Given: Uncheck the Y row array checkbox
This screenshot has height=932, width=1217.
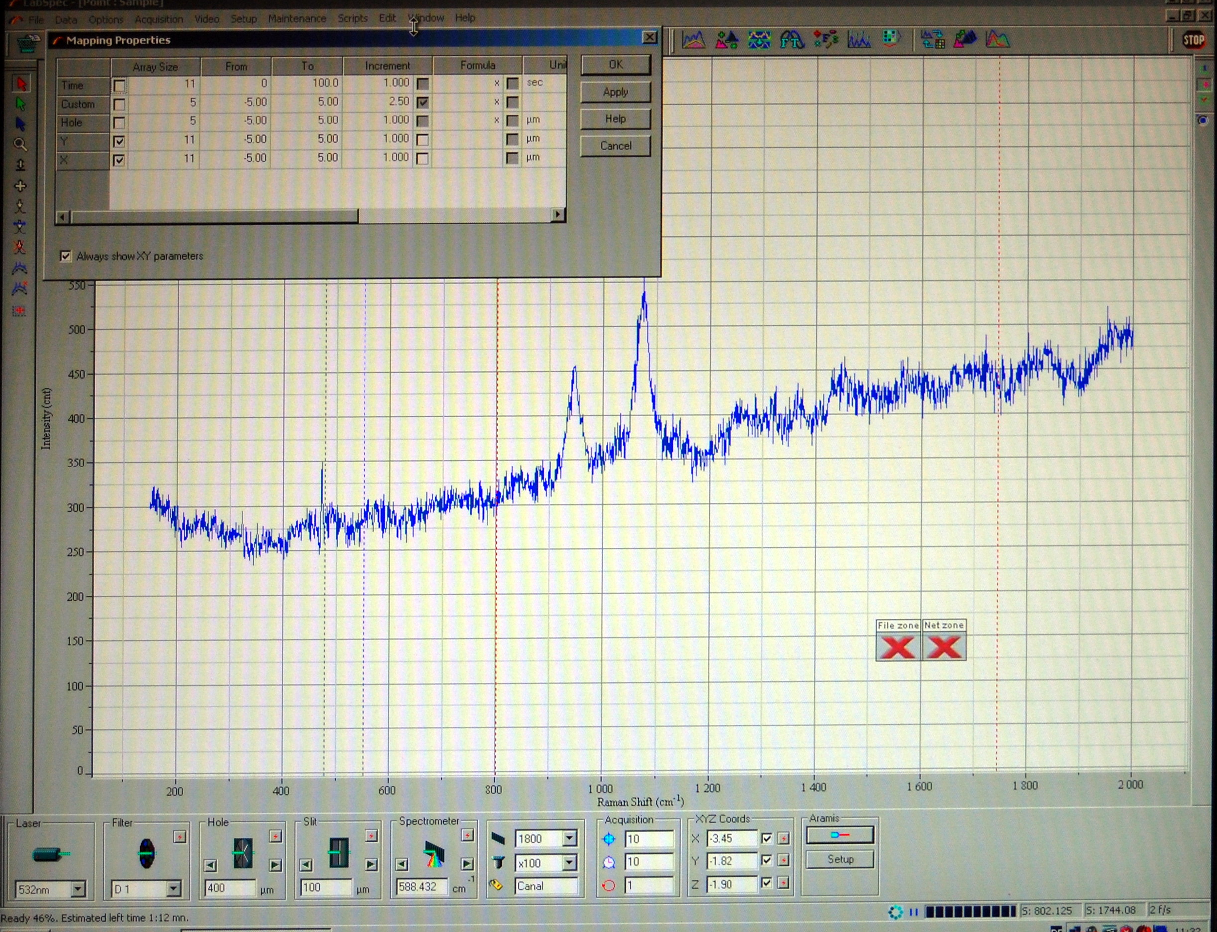Looking at the screenshot, I should tap(120, 141).
